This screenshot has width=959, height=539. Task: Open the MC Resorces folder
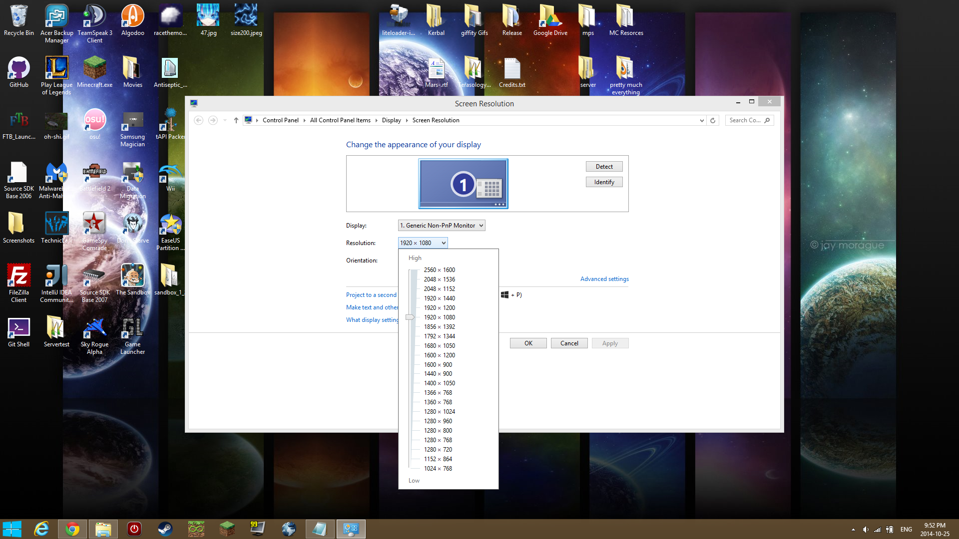[626, 20]
